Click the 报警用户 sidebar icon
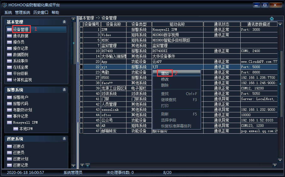This screenshot has width=285, height=177. [9, 97]
